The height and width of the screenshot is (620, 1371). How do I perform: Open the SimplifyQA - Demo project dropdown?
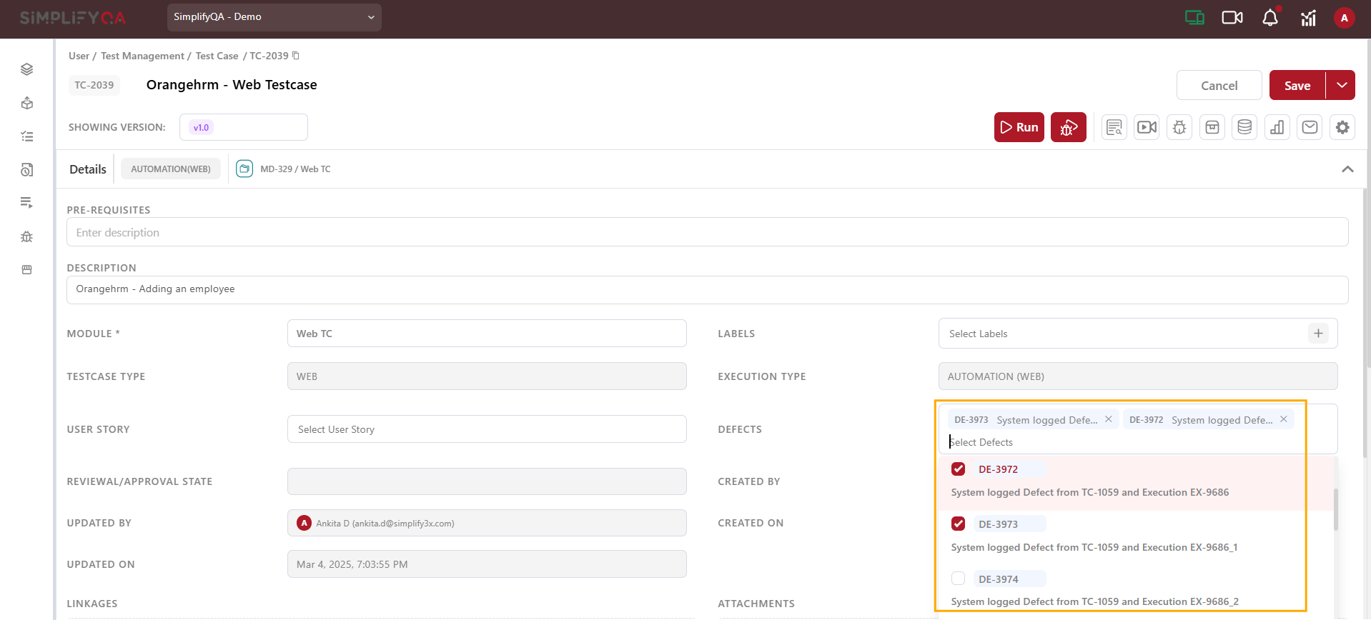click(x=274, y=17)
